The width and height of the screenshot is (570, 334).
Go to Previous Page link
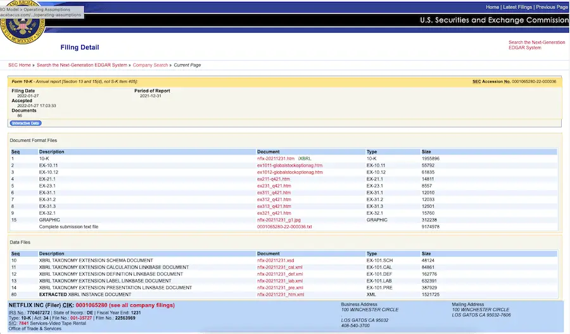pyautogui.click(x=552, y=7)
